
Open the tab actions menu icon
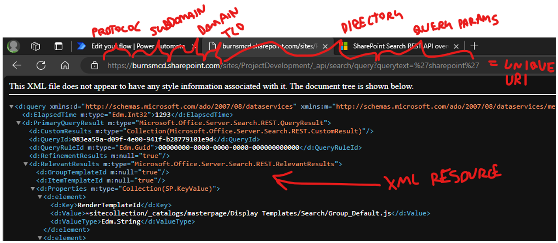tap(58, 46)
